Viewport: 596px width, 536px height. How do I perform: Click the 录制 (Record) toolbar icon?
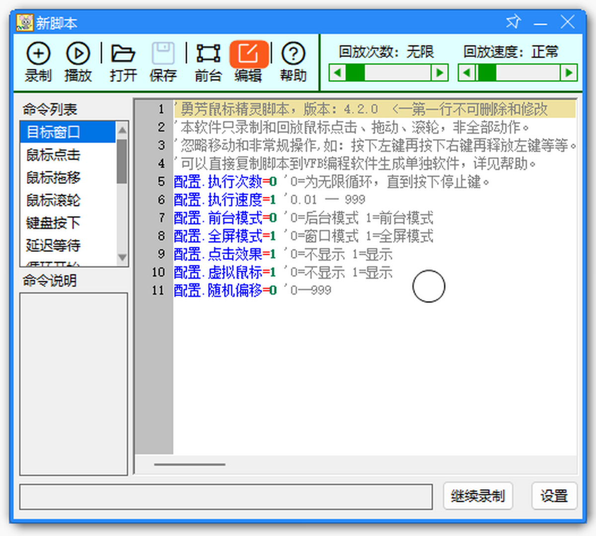coord(38,54)
